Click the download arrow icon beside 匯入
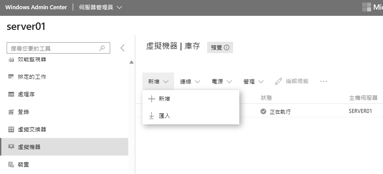The image size is (383, 174). (x=152, y=116)
